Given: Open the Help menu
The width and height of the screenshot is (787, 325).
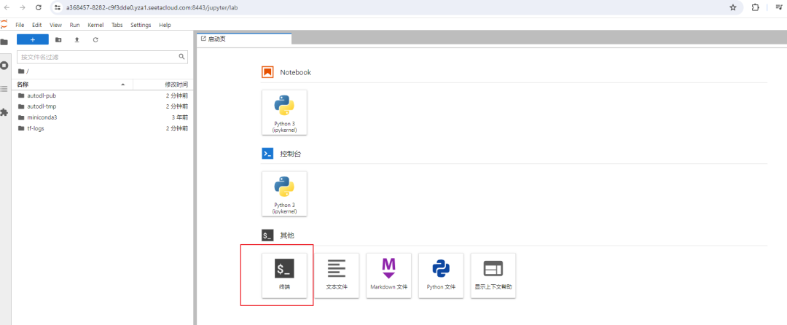Looking at the screenshot, I should (165, 25).
